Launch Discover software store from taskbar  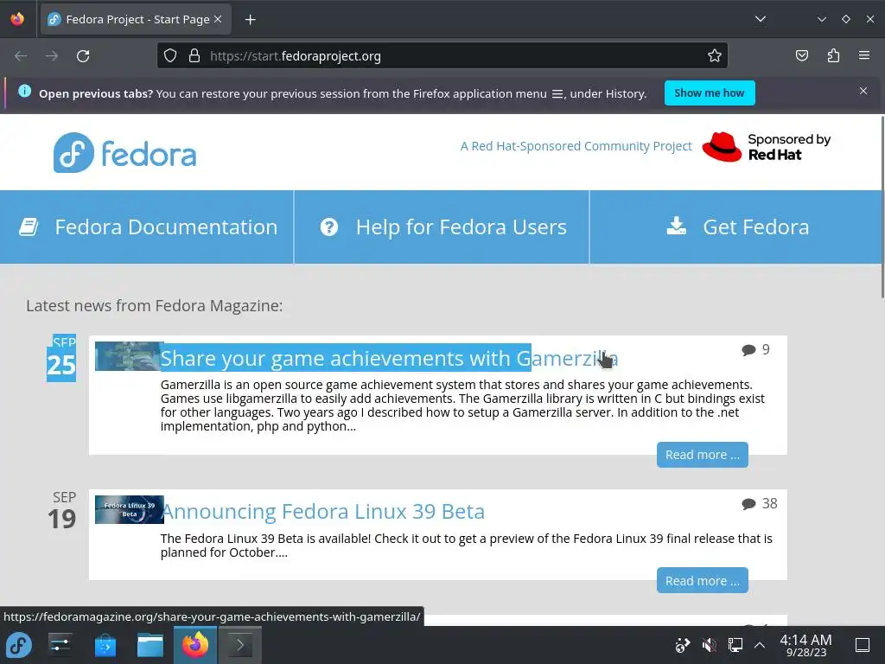click(105, 645)
